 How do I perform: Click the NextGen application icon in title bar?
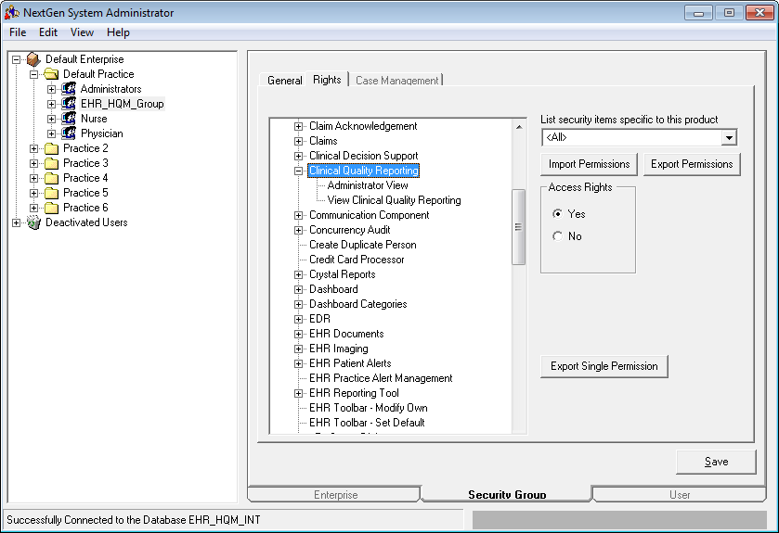12,12
